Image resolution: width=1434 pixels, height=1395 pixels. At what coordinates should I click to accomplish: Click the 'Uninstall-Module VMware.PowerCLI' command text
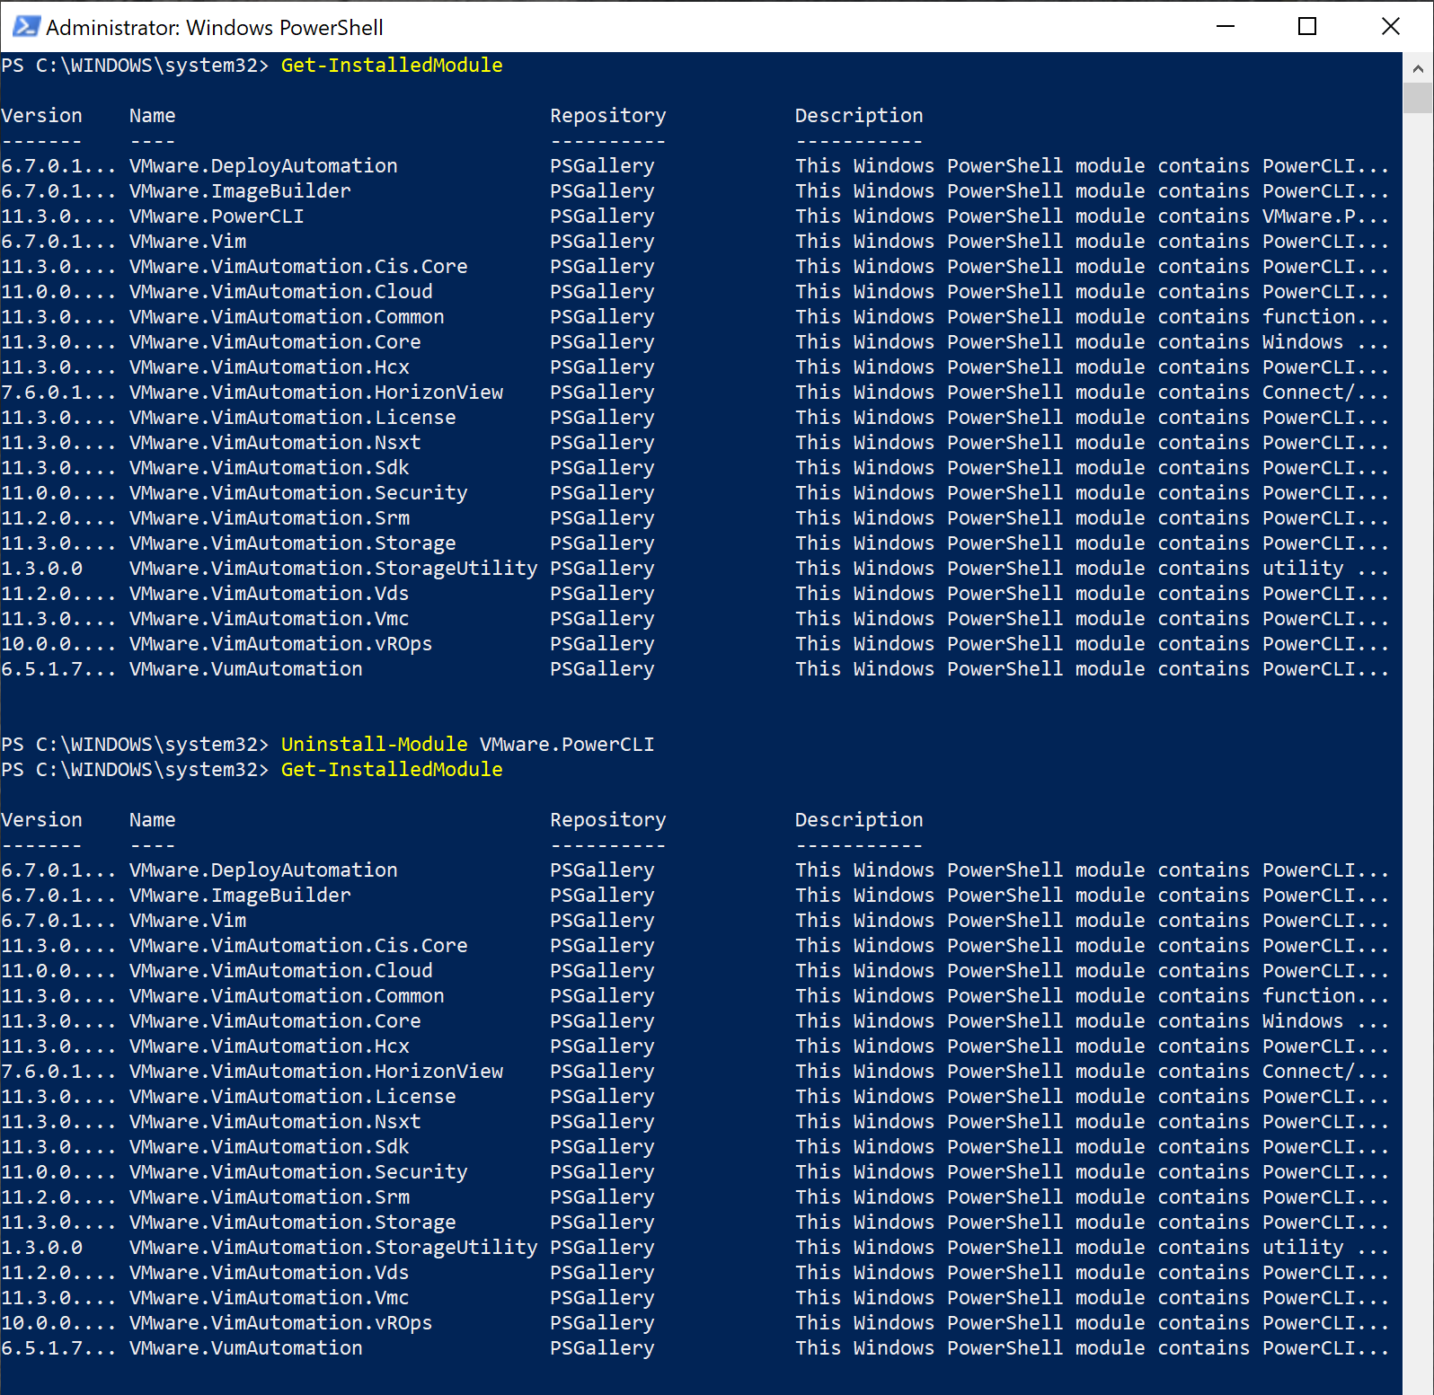point(467,745)
